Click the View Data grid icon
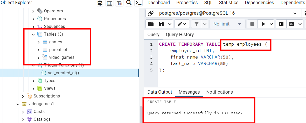Viewport: 306px width, 123px height. (x=109, y=3)
